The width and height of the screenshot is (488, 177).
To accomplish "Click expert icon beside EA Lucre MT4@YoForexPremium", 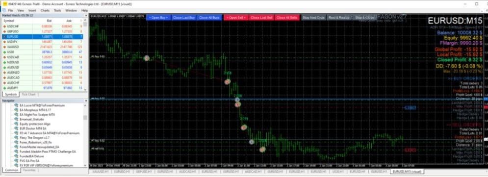I will click(x=16, y=105).
